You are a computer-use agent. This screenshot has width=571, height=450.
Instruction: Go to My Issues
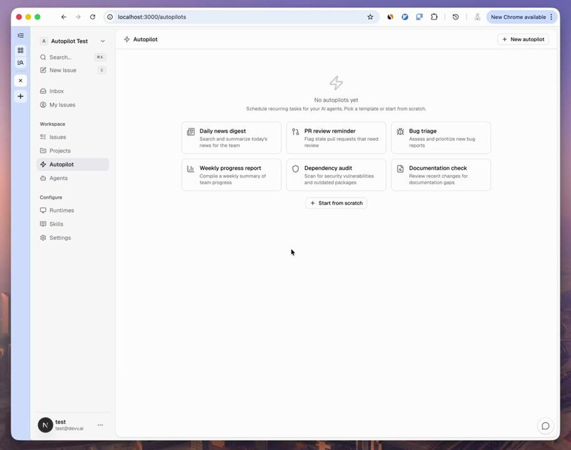click(x=73, y=105)
